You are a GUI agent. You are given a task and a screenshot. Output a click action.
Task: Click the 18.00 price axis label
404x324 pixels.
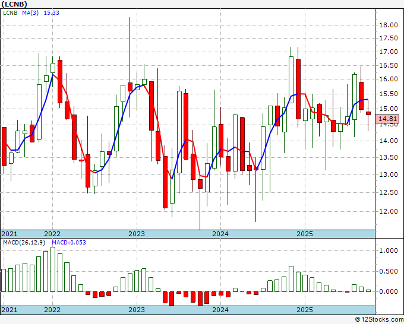click(x=389, y=25)
